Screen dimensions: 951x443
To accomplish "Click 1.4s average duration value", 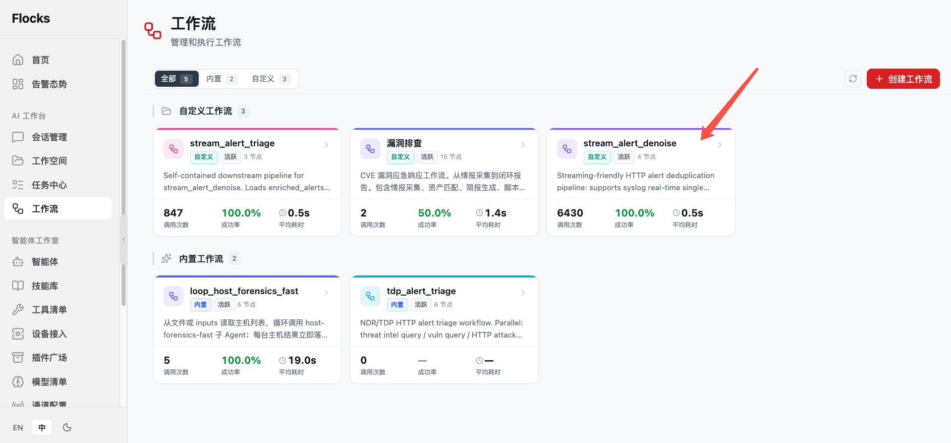I will click(x=495, y=213).
